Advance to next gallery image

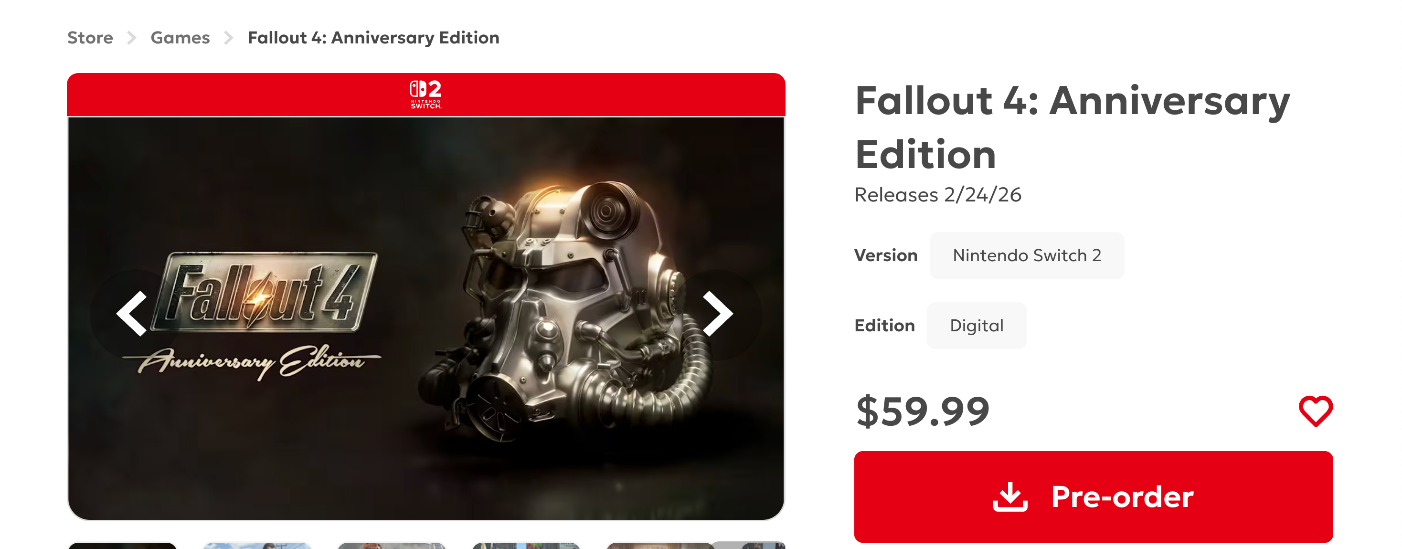(717, 314)
